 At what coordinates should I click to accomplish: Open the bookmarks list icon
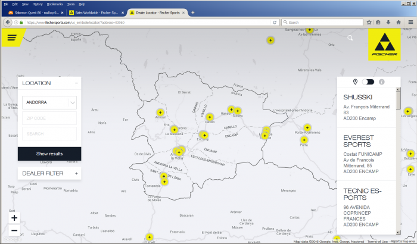click(x=378, y=23)
